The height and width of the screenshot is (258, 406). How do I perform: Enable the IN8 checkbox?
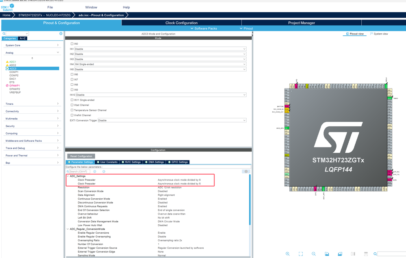72,85
